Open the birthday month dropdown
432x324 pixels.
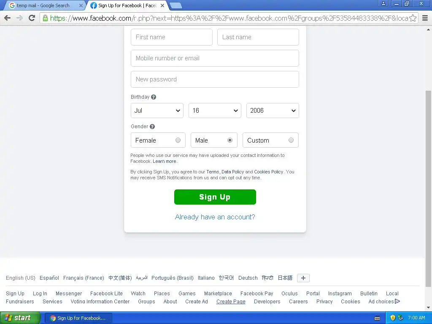157,111
